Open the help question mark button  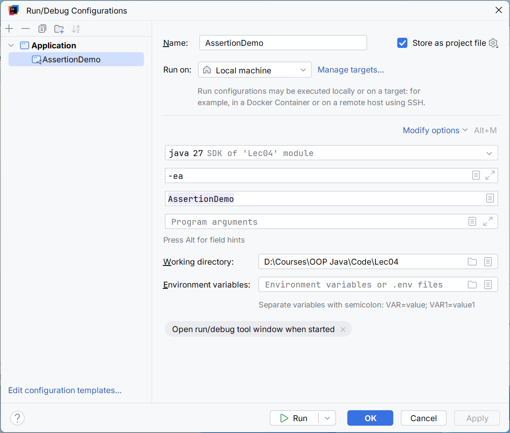pos(17,418)
